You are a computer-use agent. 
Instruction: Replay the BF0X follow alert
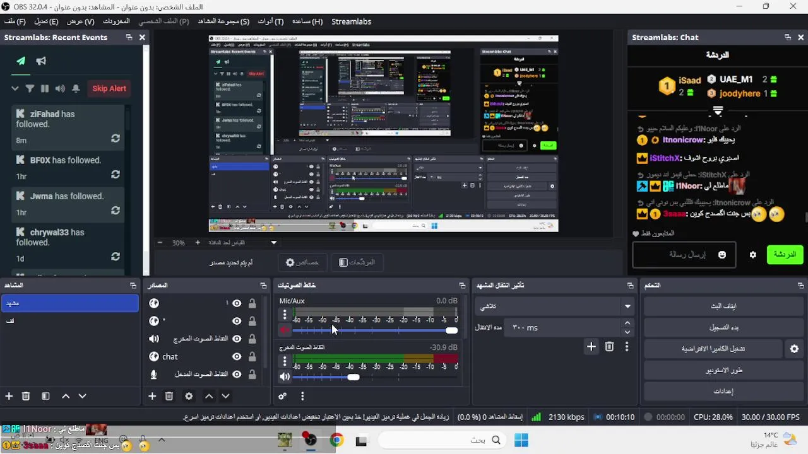coord(116,174)
